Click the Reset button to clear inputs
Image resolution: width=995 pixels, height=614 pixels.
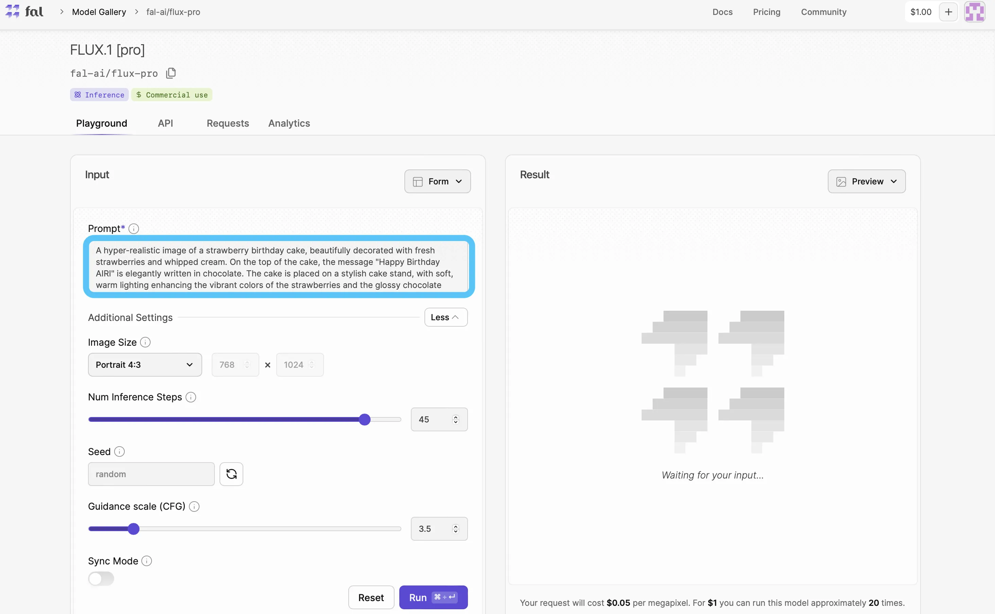click(371, 597)
